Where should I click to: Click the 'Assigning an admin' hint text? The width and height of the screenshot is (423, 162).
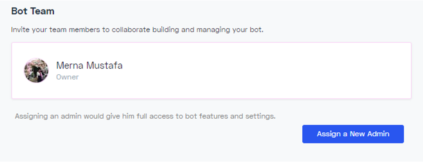[145, 117]
